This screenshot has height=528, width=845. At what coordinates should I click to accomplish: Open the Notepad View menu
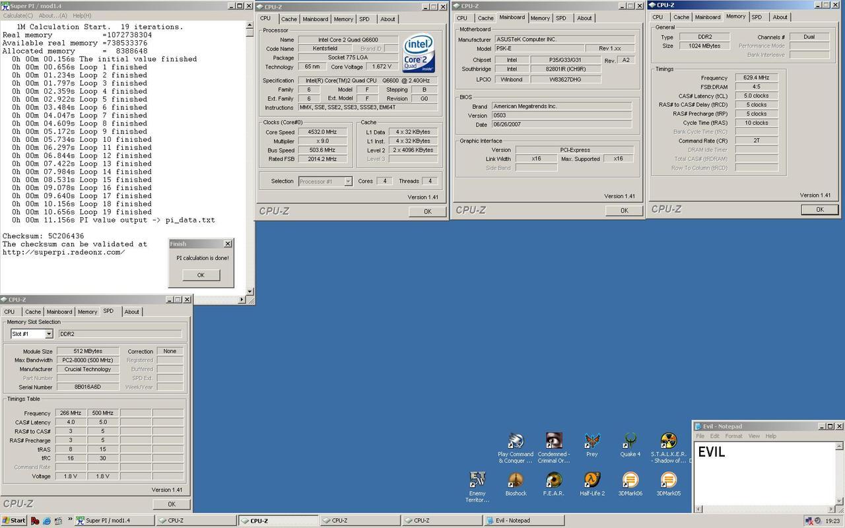pyautogui.click(x=754, y=436)
